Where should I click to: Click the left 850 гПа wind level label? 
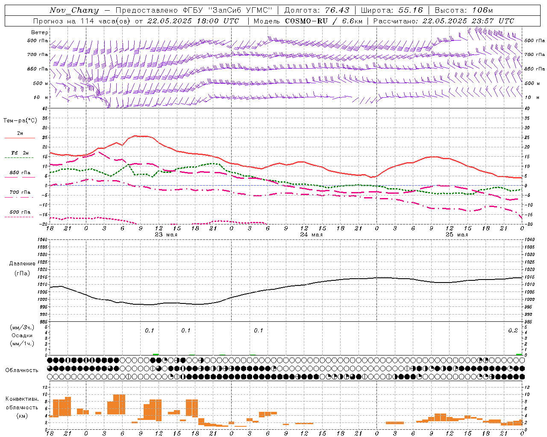(x=38, y=69)
